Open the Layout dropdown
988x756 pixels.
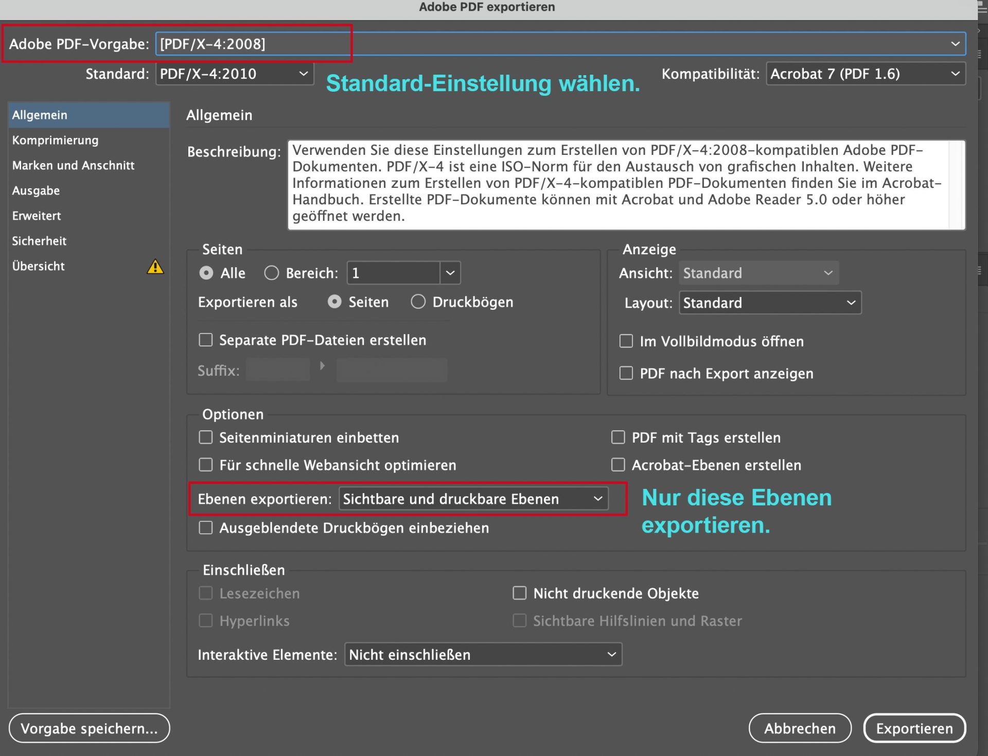pos(770,303)
